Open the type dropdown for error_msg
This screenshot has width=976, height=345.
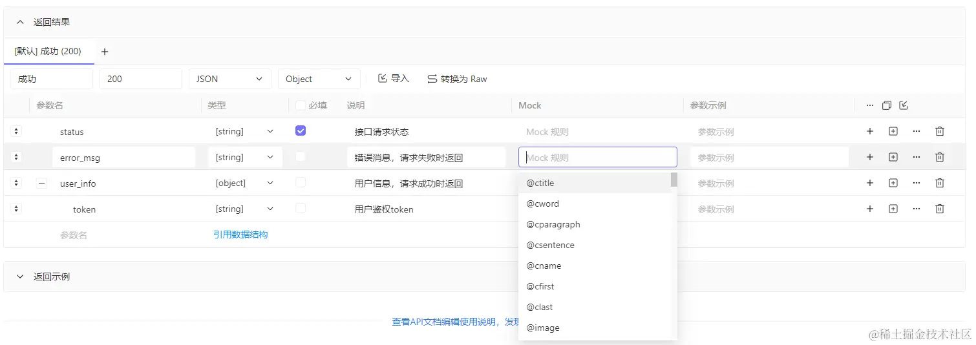(x=245, y=157)
